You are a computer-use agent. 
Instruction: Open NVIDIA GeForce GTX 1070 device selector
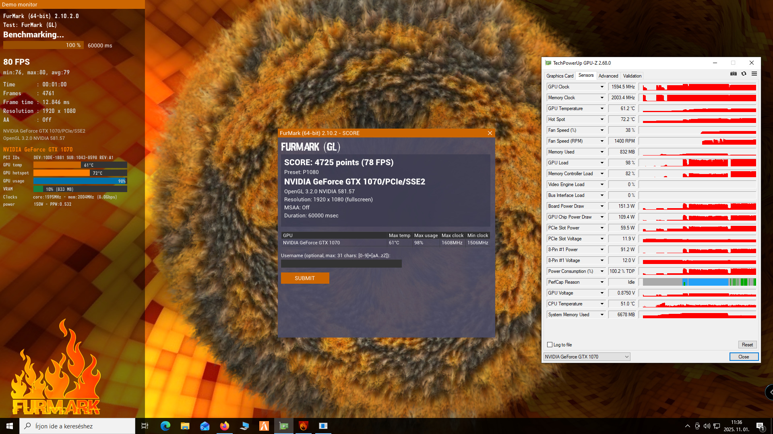(587, 357)
